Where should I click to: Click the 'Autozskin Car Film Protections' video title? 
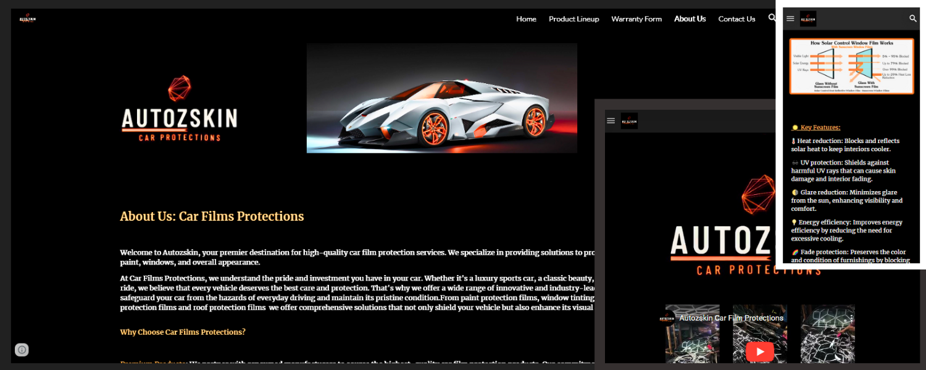[x=732, y=318]
